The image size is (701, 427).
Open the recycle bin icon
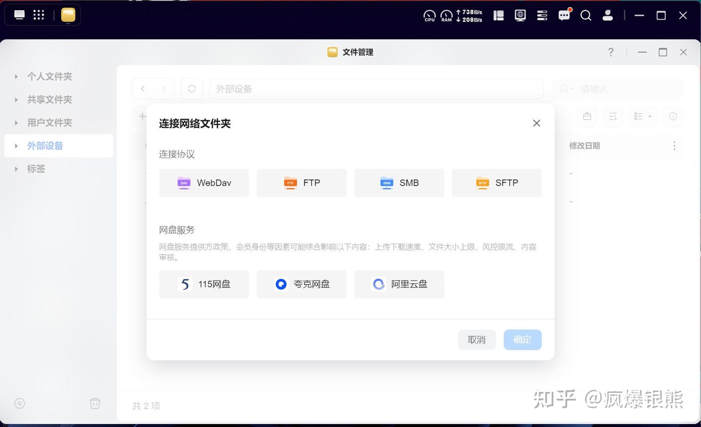pos(95,404)
